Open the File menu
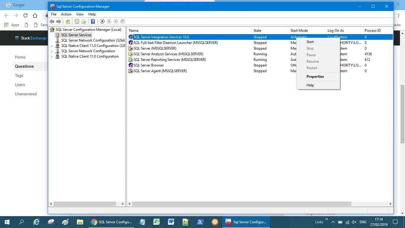Screen dimensions: 405x228 coord(54,14)
